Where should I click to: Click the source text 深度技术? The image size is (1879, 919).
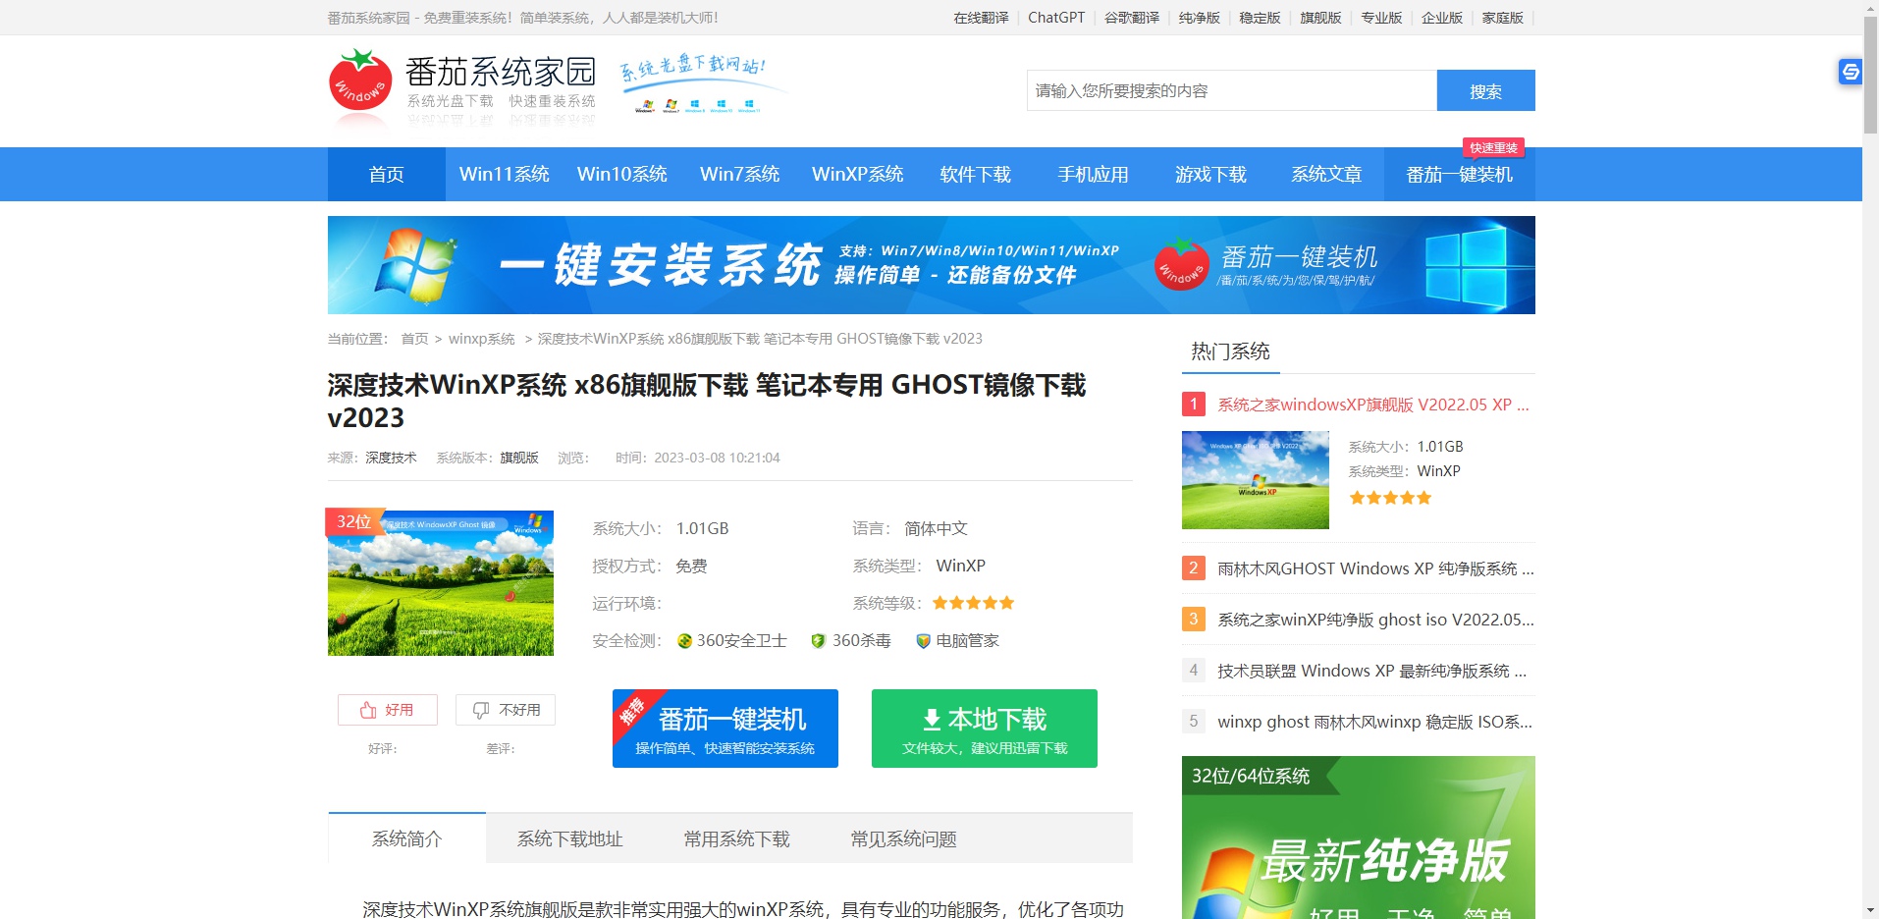pos(391,458)
